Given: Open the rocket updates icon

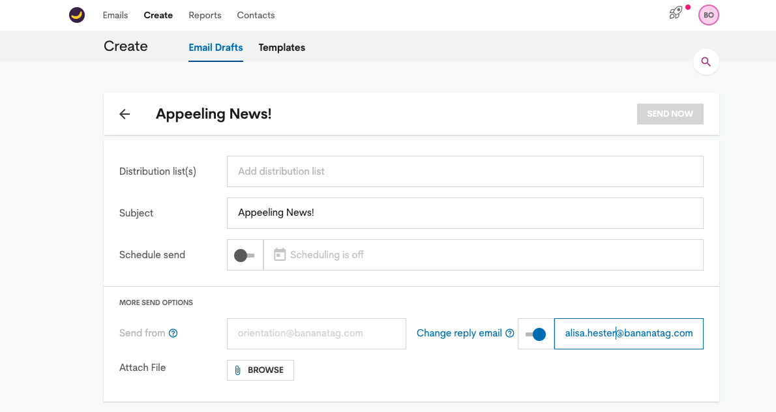Looking at the screenshot, I should (676, 13).
